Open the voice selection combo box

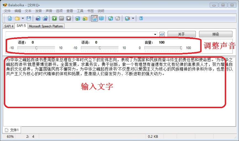pos(81,34)
